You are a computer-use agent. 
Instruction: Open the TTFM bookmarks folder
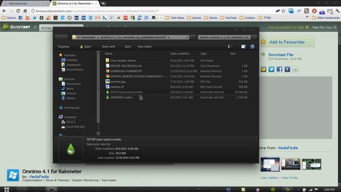(x=264, y=18)
